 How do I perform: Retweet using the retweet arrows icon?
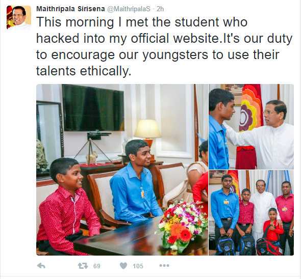83,266
